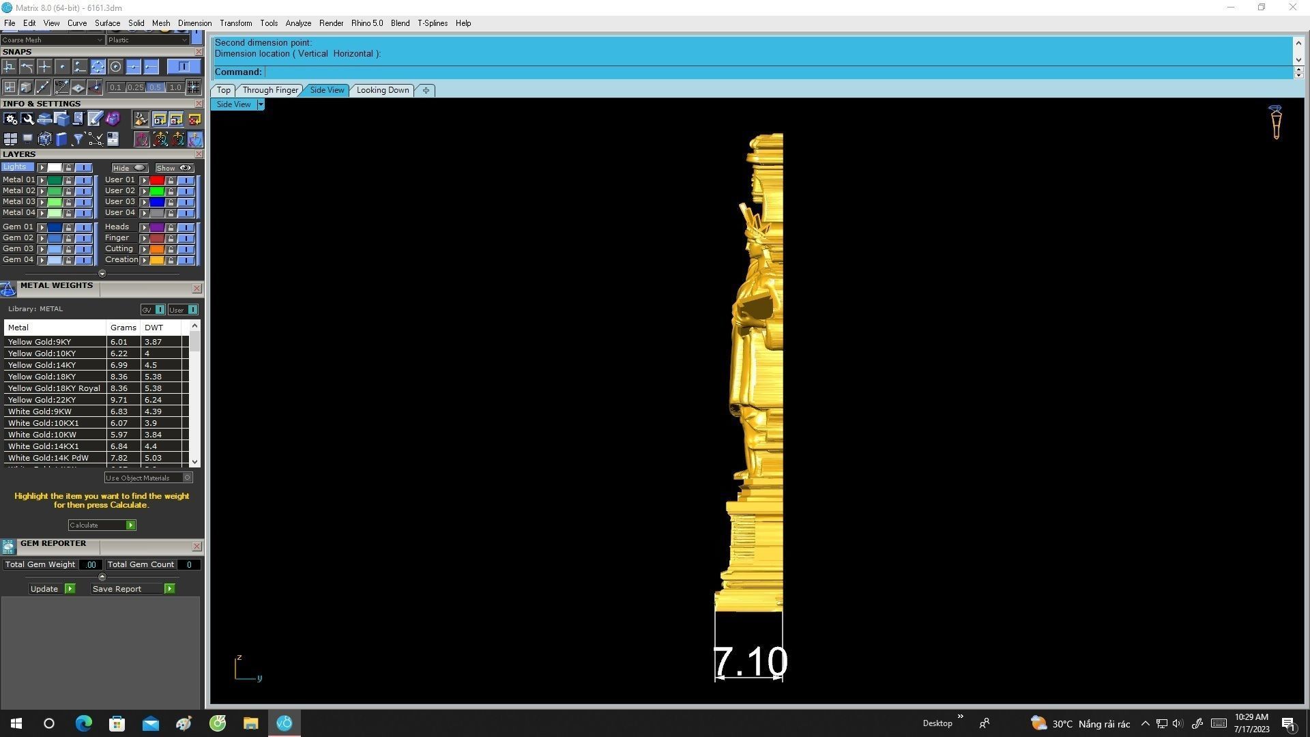This screenshot has width=1310, height=737.
Task: Click the pendant thumbnail icon in the viewport corner
Action: (x=1275, y=123)
